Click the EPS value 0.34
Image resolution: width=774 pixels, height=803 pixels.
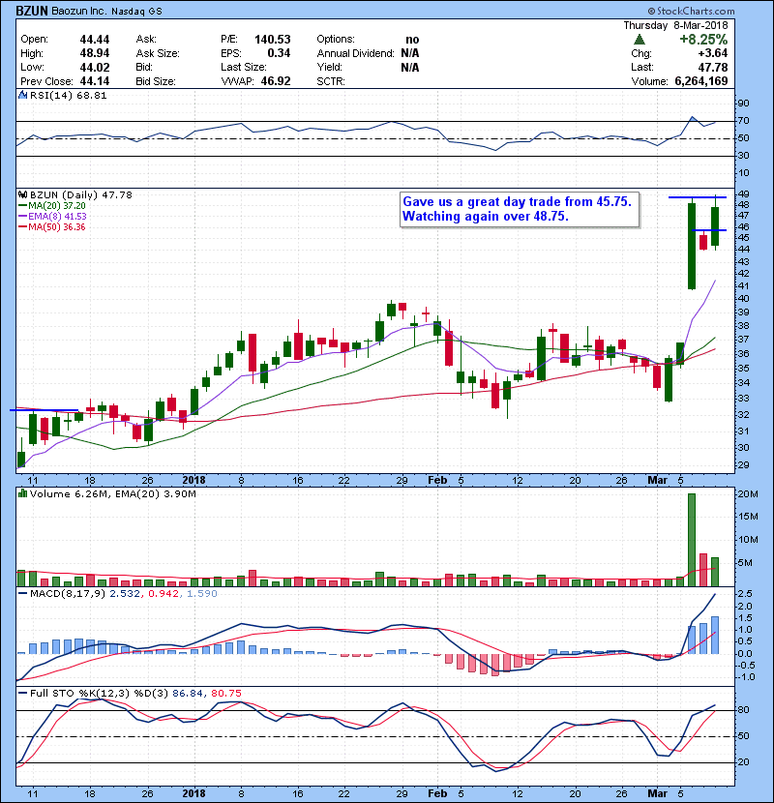279,53
